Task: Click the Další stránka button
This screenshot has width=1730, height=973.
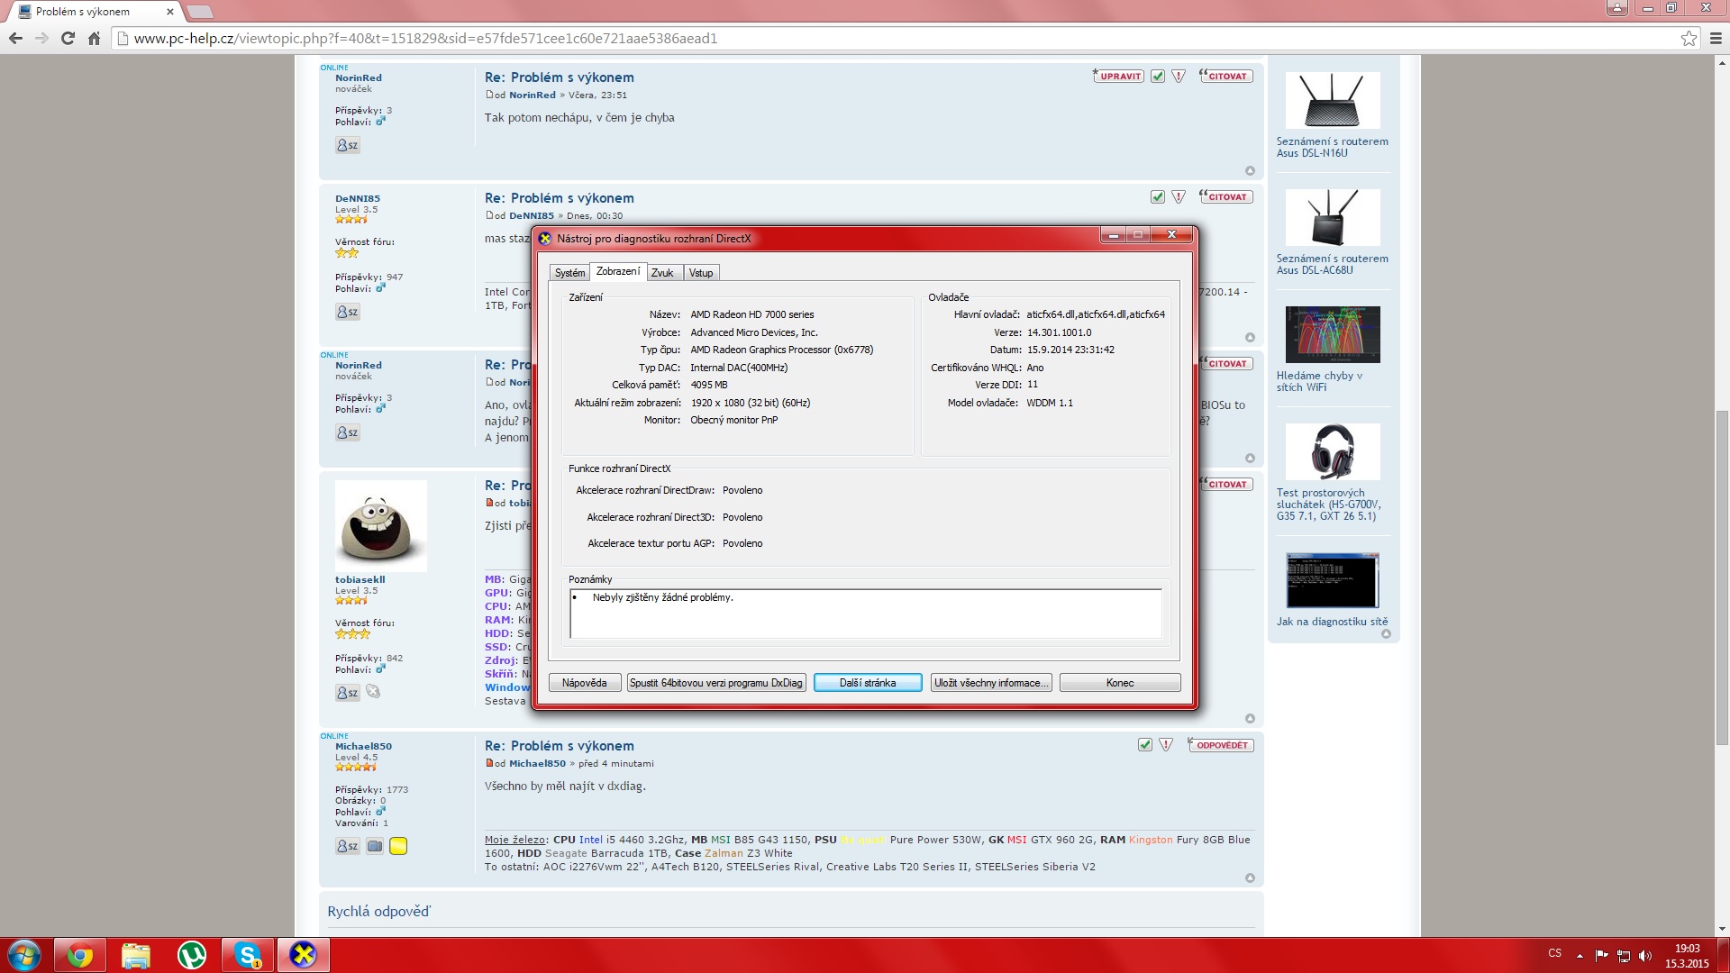Action: (x=867, y=683)
